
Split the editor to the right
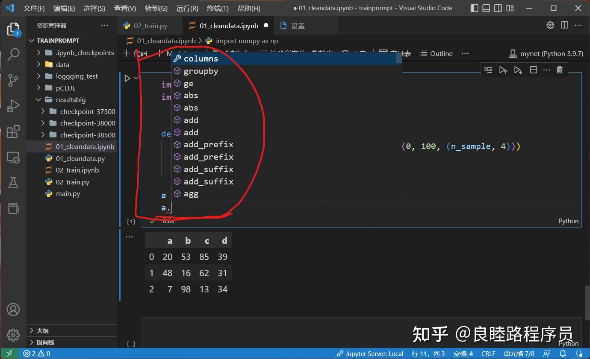point(564,25)
